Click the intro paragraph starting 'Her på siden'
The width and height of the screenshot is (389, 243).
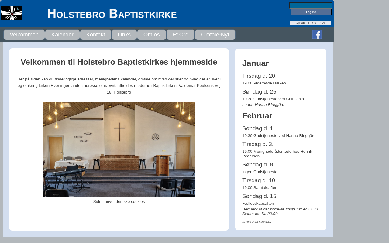[x=119, y=86]
